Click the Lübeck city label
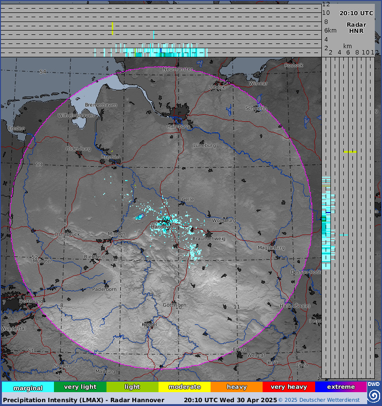This screenshot has width=382, height=406. click(x=217, y=87)
